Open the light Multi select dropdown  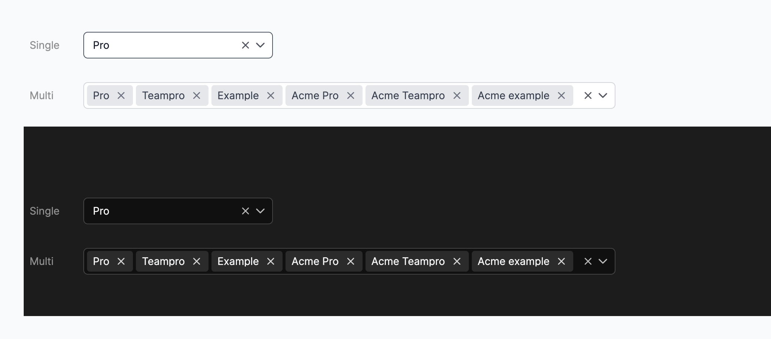point(603,95)
